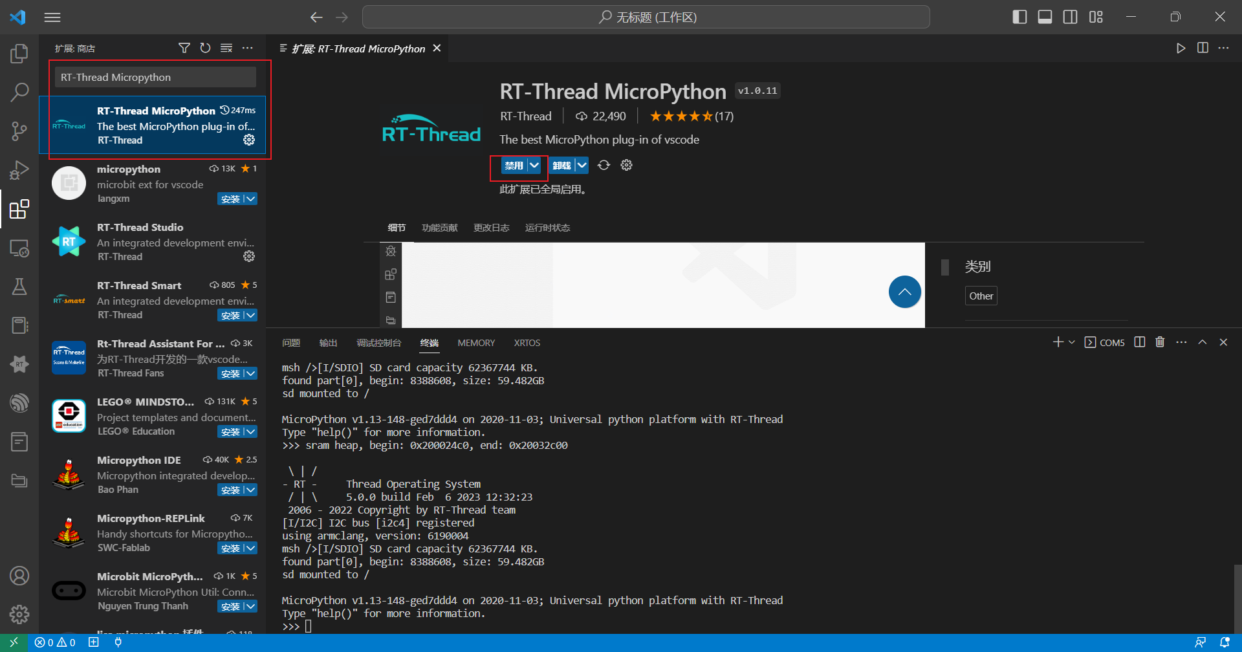Open the settings gear beside the sync icon
Screen dimensions: 1242x652
point(626,165)
